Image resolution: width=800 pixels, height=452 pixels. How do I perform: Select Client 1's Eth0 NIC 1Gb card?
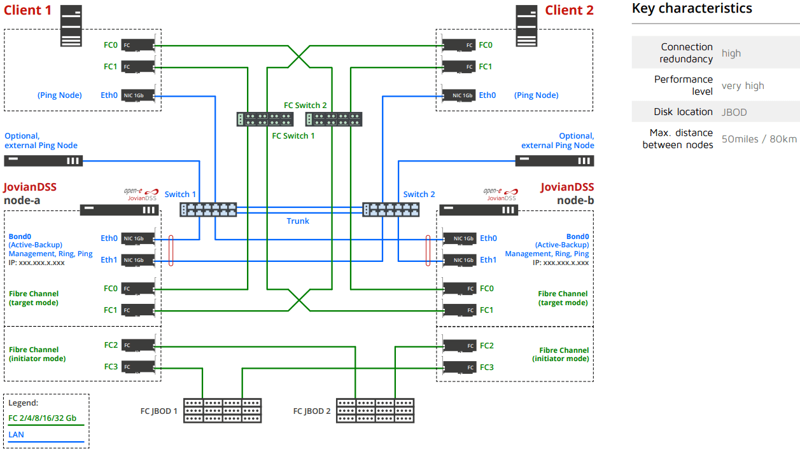[x=138, y=95]
